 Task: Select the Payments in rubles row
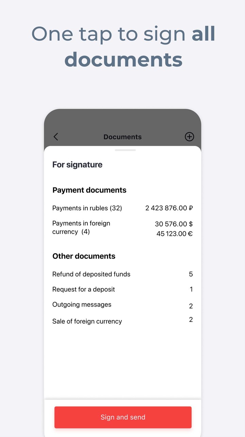pyautogui.click(x=87, y=208)
